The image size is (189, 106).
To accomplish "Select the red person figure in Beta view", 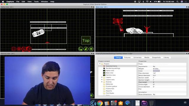I will 147,29.
